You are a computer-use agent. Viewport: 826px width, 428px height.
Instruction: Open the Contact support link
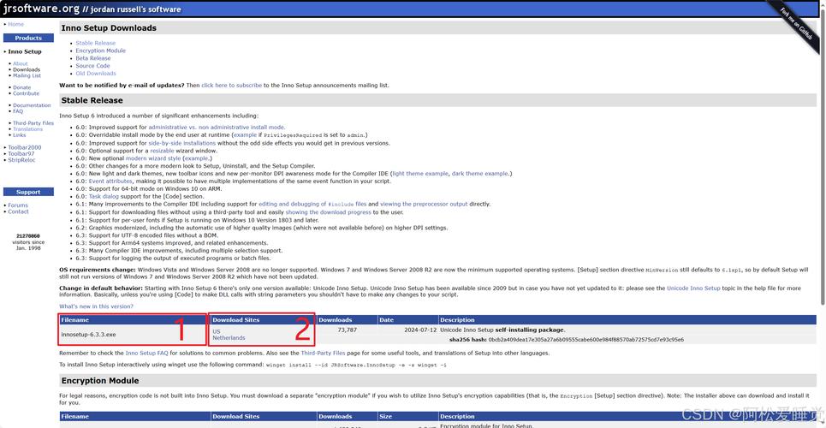click(19, 211)
